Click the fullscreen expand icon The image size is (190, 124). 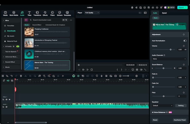[x=145, y=70]
